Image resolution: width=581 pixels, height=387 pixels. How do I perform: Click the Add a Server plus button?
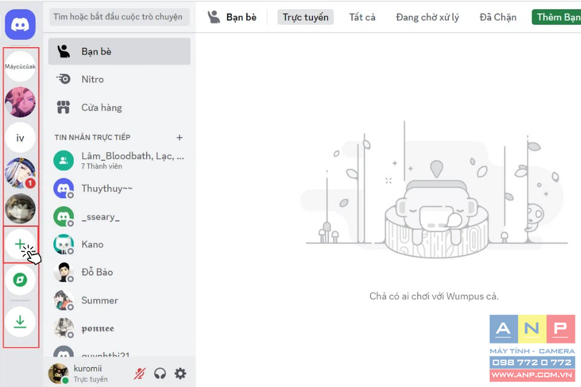(x=20, y=244)
